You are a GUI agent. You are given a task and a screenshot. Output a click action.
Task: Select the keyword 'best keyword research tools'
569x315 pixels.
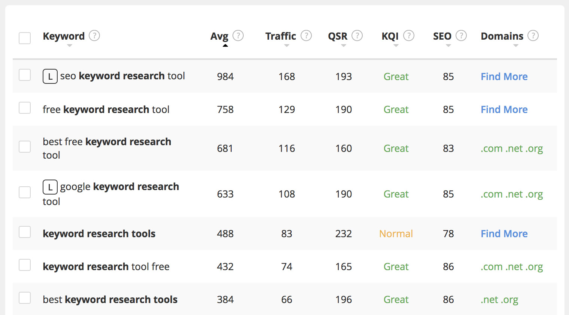(110, 300)
